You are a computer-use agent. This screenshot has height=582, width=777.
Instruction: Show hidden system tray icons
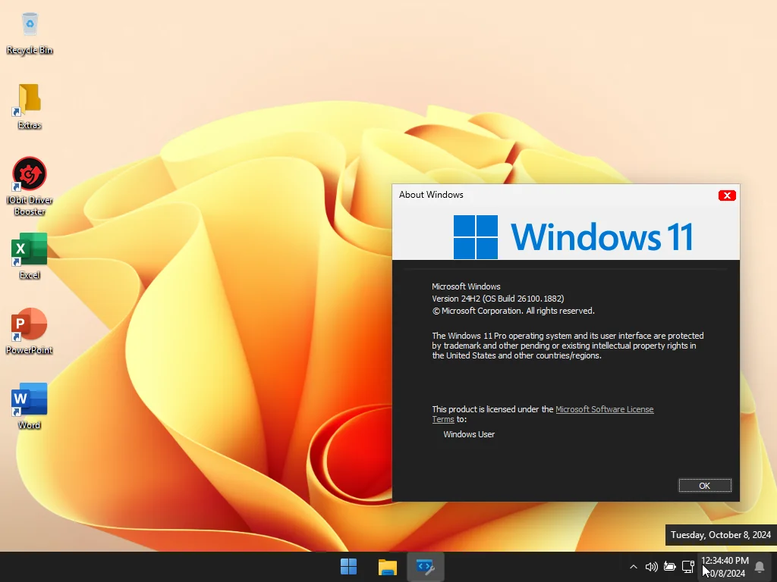click(x=634, y=567)
